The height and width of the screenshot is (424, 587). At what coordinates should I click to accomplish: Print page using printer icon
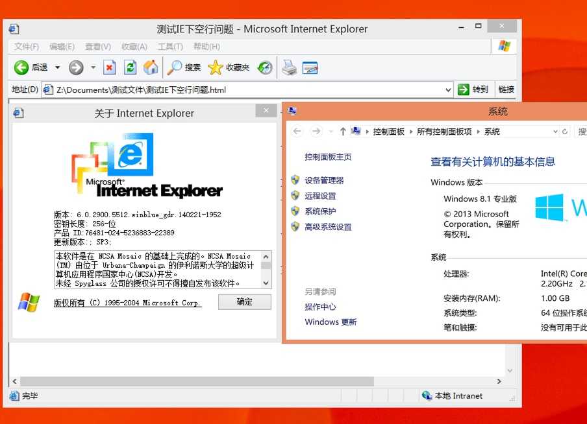[290, 67]
